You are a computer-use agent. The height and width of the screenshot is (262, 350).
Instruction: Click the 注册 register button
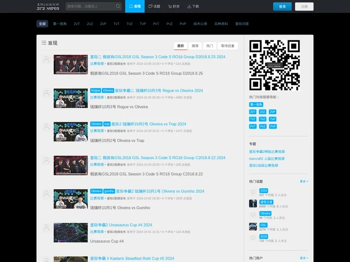pyautogui.click(x=304, y=6)
